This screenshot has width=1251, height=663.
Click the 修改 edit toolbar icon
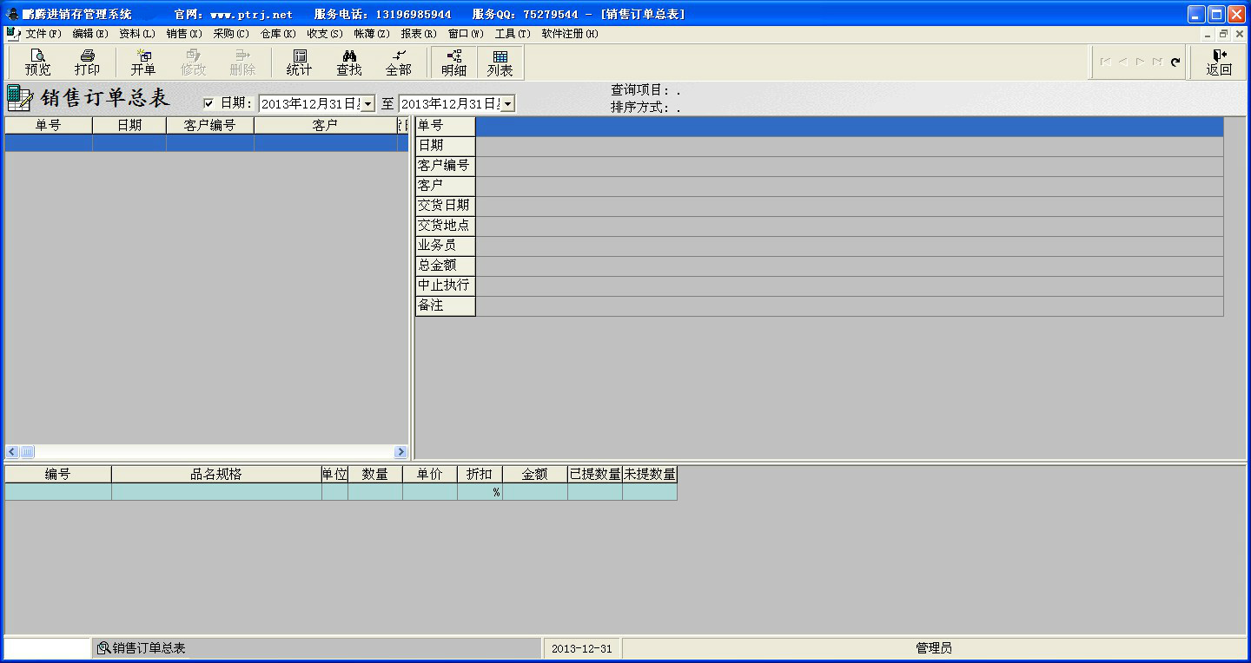tap(193, 62)
